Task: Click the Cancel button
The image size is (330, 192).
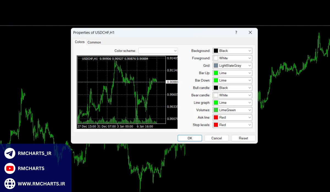Action: (x=216, y=138)
